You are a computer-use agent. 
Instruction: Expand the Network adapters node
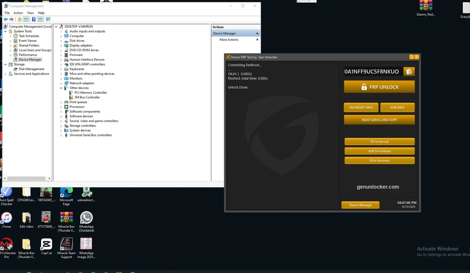click(61, 83)
